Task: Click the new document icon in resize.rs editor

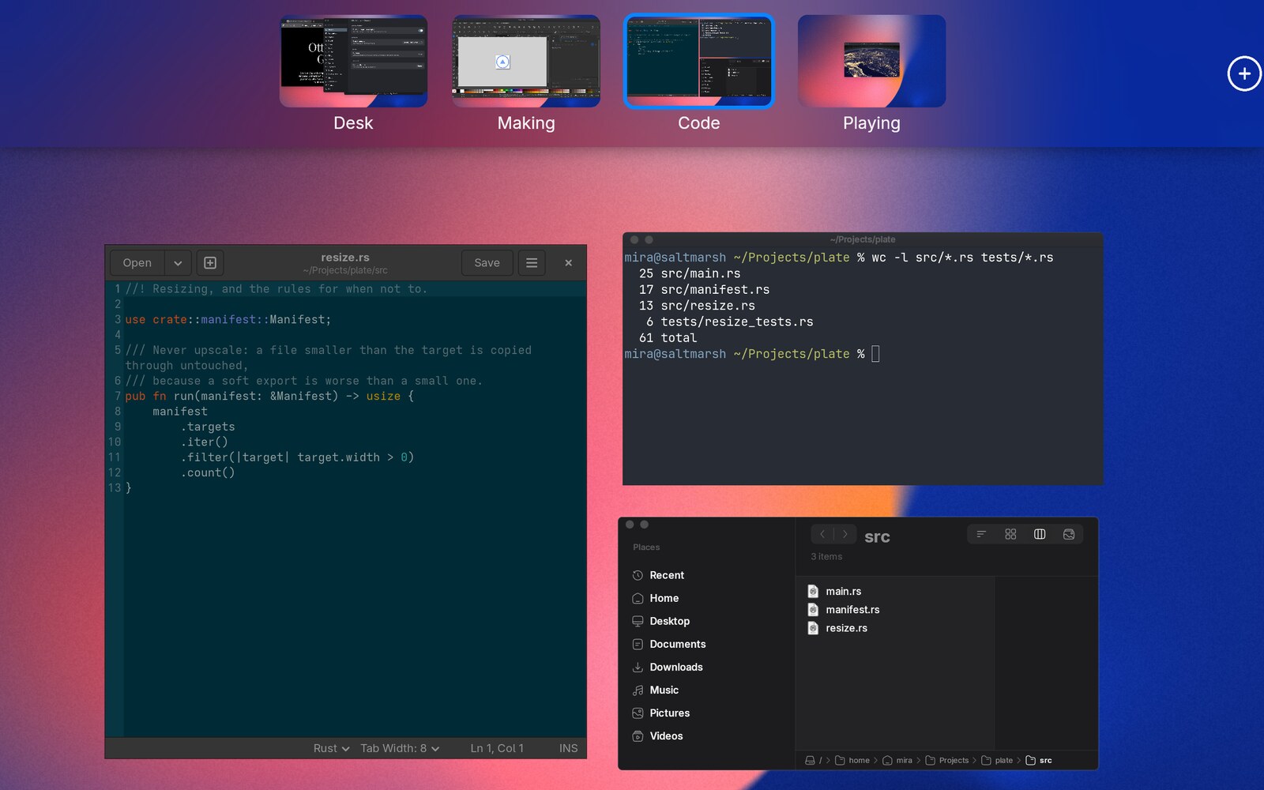Action: click(210, 263)
